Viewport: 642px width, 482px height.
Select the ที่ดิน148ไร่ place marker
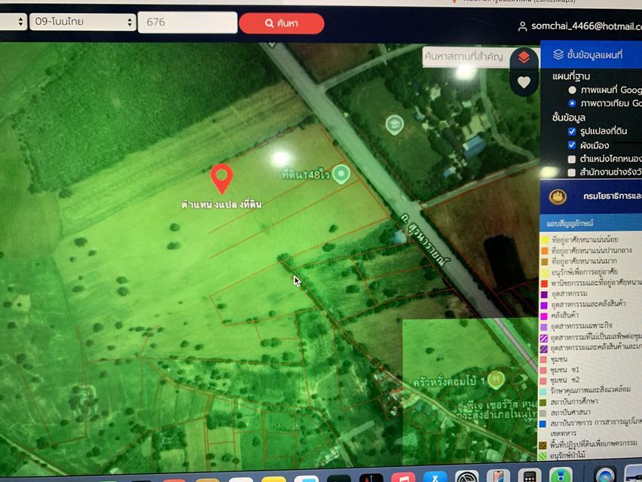click(341, 174)
